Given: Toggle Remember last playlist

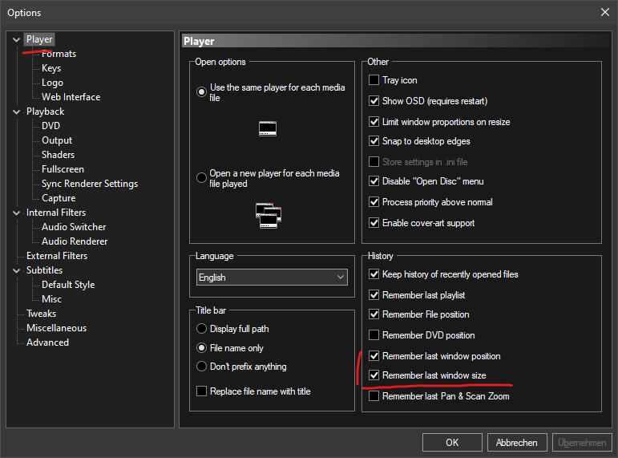Looking at the screenshot, I should click(x=374, y=294).
